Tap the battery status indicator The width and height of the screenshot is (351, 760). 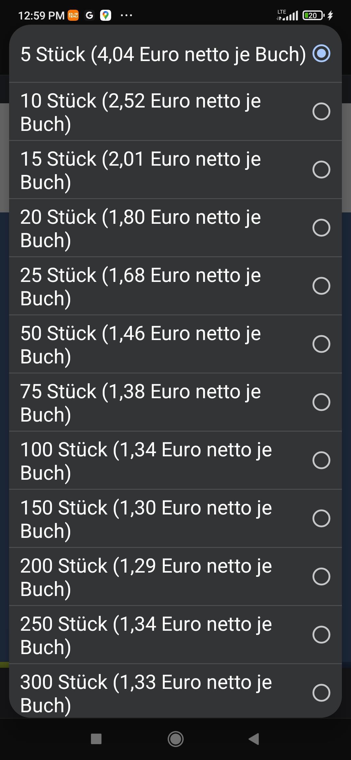(x=313, y=15)
